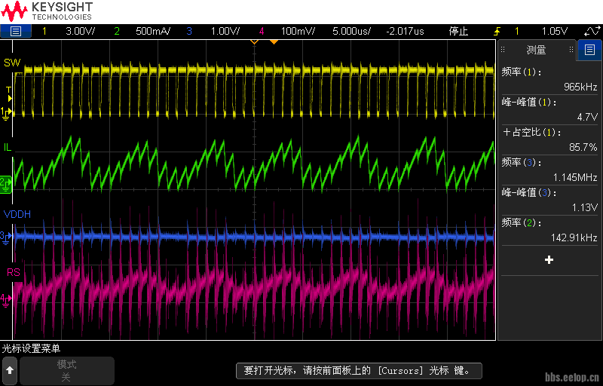This screenshot has width=603, height=386.
Task: Click the VDDH channel label
Action: 17,214
